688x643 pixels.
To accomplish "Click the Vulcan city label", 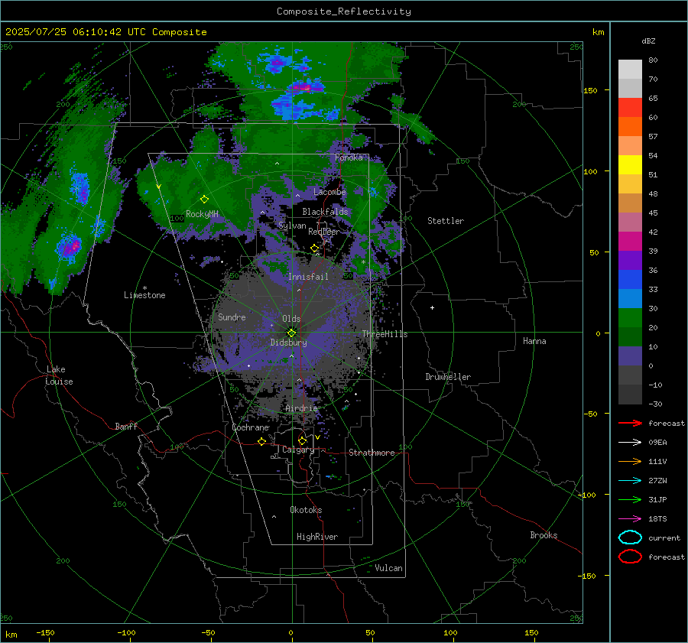I will 388,568.
